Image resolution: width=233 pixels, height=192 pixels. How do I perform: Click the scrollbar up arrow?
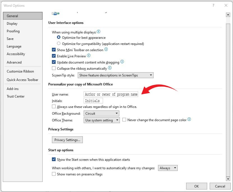(228, 15)
